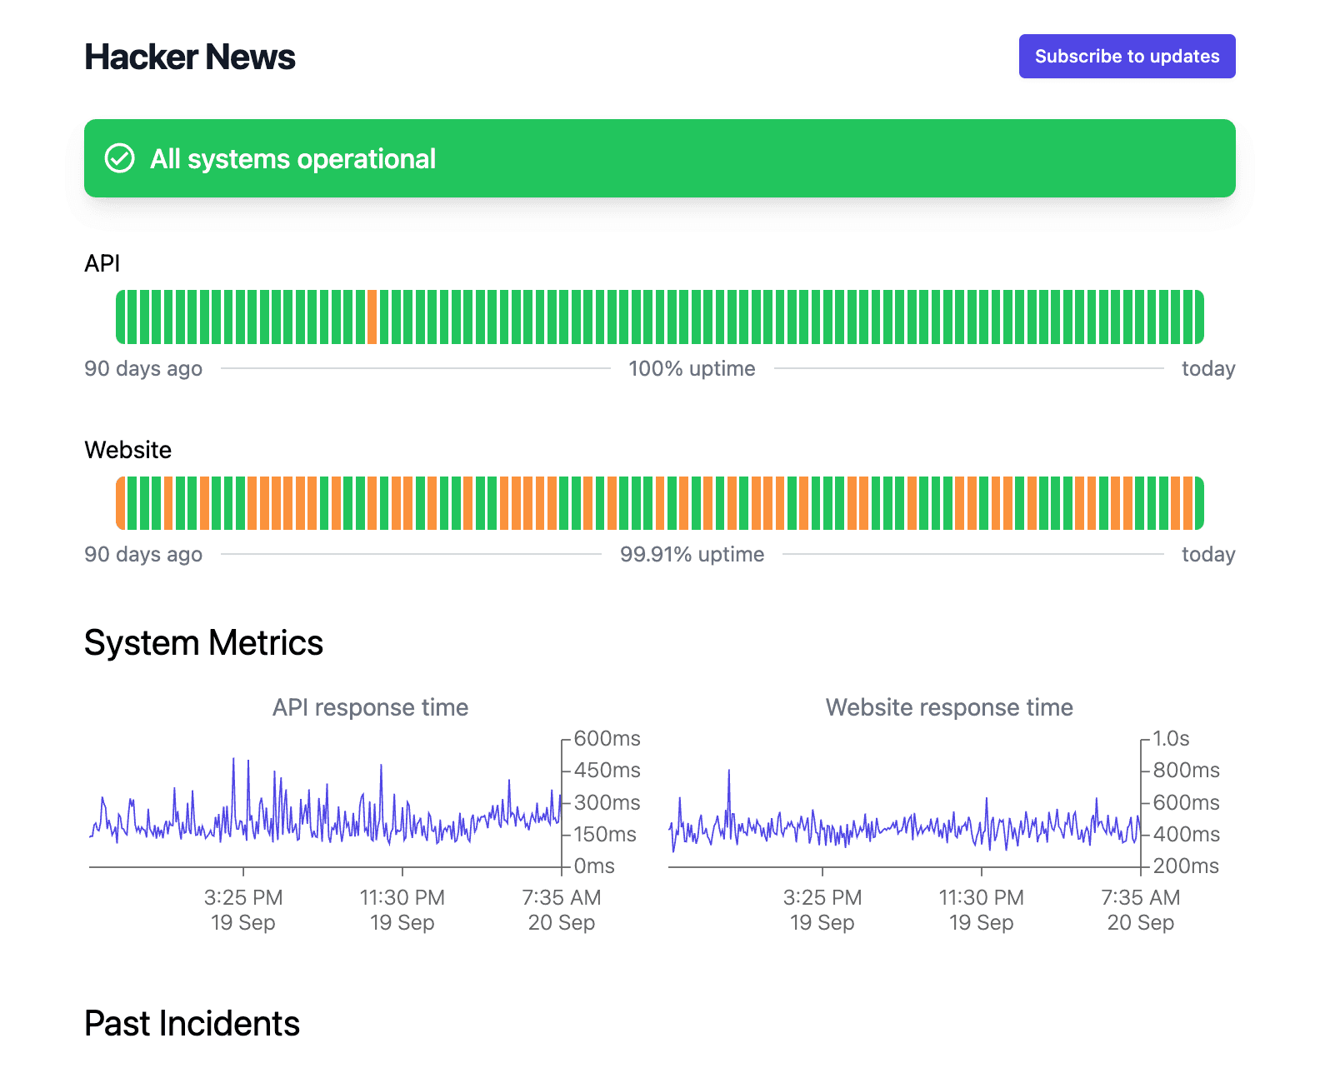1335x1068 pixels.
Task: Click the first orange bar in Website uptime
Action: tap(121, 503)
